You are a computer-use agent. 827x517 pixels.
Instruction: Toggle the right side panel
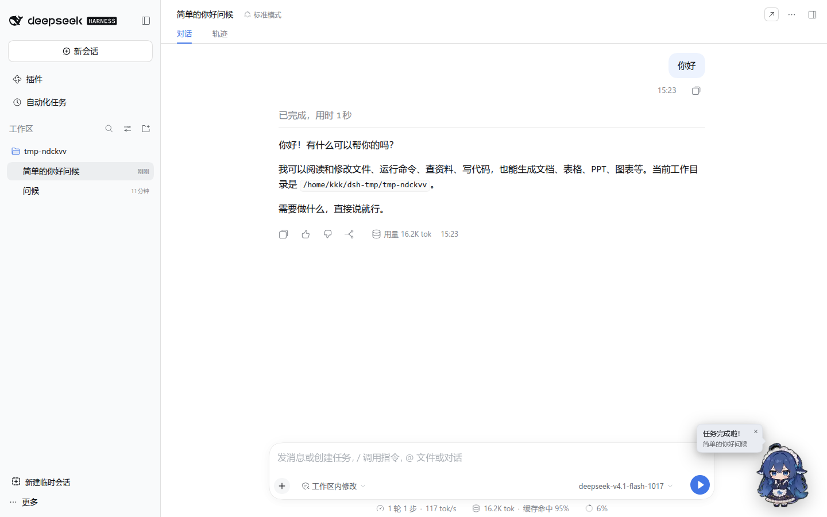[x=812, y=14]
